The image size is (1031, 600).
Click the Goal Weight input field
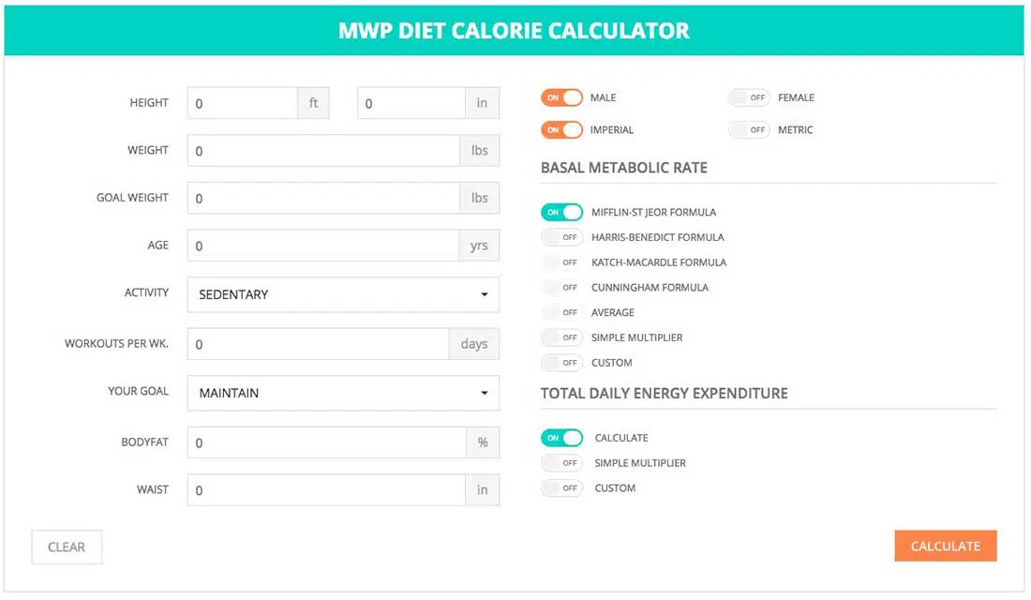322,198
